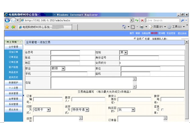Click the Live Search magnifier icon
The width and height of the screenshot is (190, 123).
click(182, 20)
